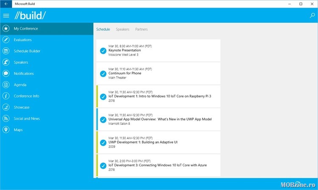Open UWP Development 1: Building an Adaptive UI
Screen dimensions: 318x190
point(143,142)
